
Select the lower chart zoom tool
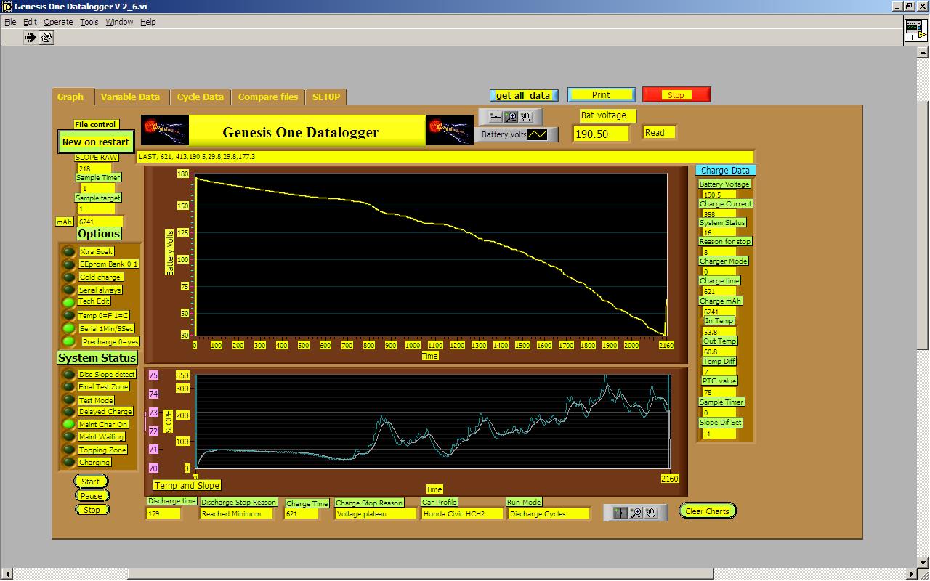tap(636, 513)
